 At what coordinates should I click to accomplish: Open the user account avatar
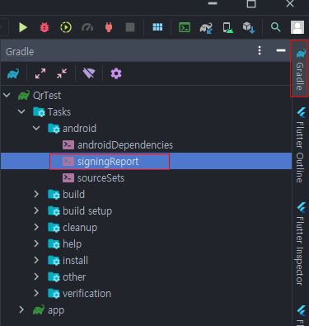297,27
